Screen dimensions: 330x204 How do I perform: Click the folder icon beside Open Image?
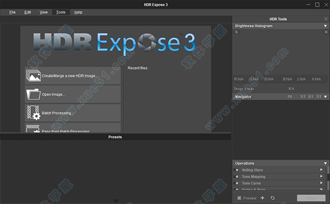(33, 94)
